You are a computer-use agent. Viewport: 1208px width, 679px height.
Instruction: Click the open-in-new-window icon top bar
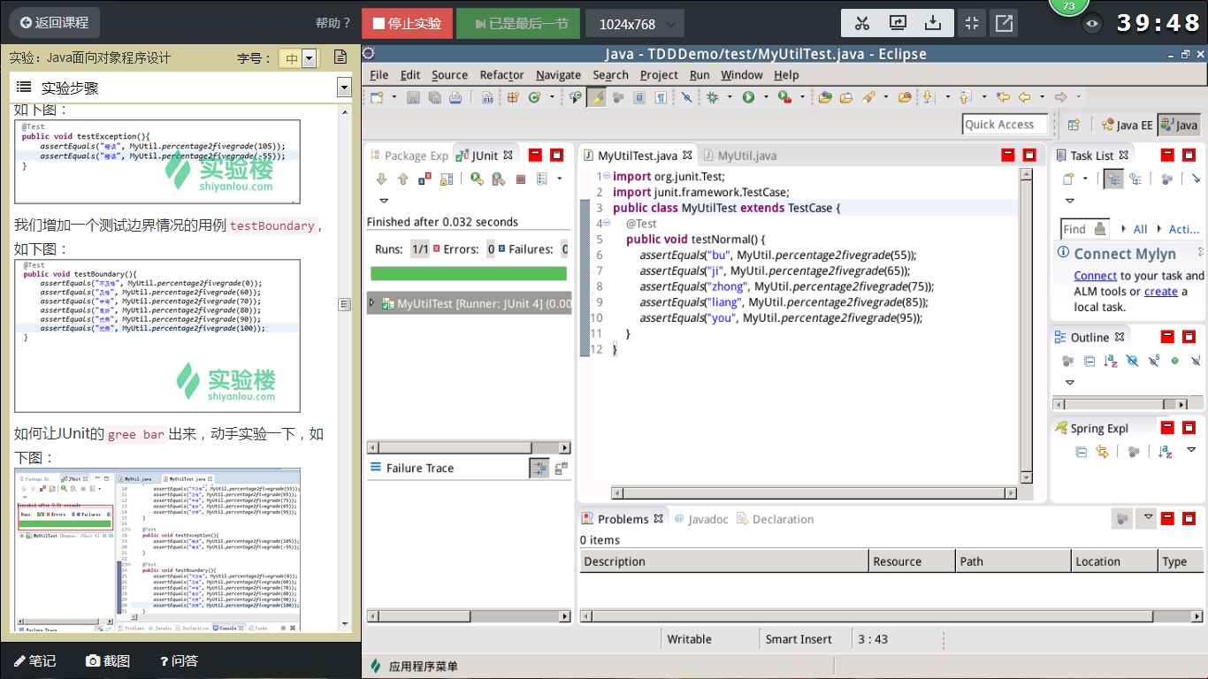click(1005, 24)
